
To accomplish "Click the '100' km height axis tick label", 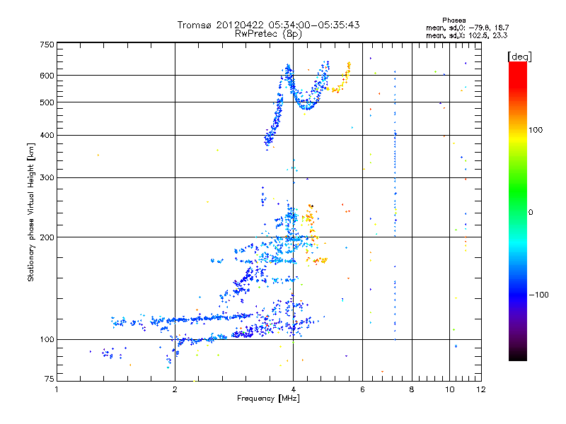I will point(47,340).
